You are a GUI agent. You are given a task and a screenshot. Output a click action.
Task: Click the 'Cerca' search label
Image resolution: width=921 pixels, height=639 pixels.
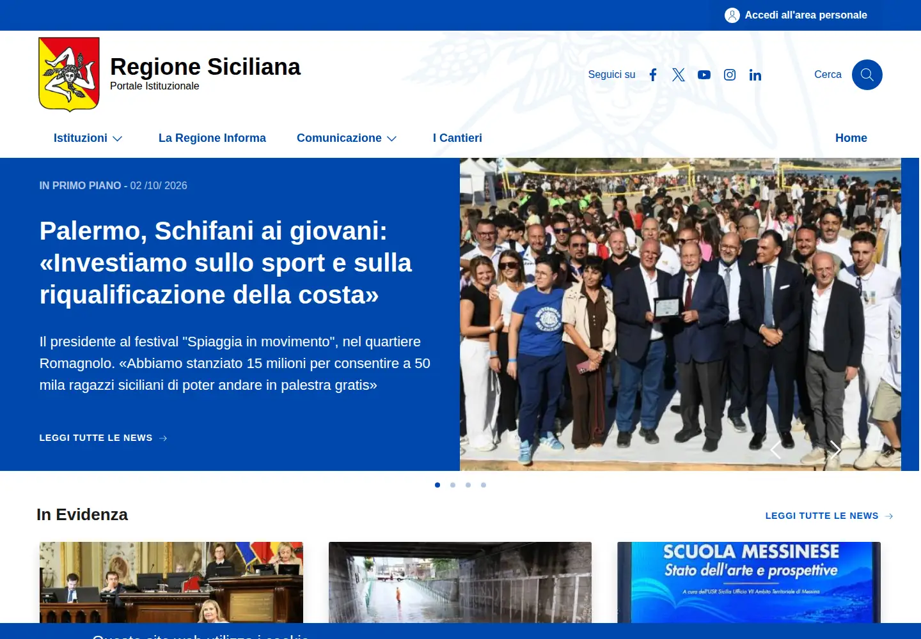coord(828,75)
